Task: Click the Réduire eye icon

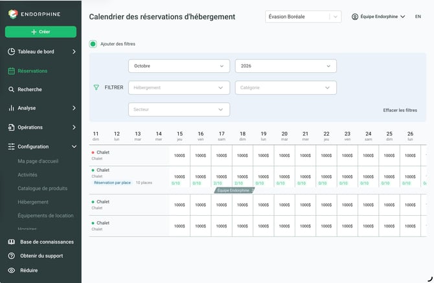Action: coord(12,270)
